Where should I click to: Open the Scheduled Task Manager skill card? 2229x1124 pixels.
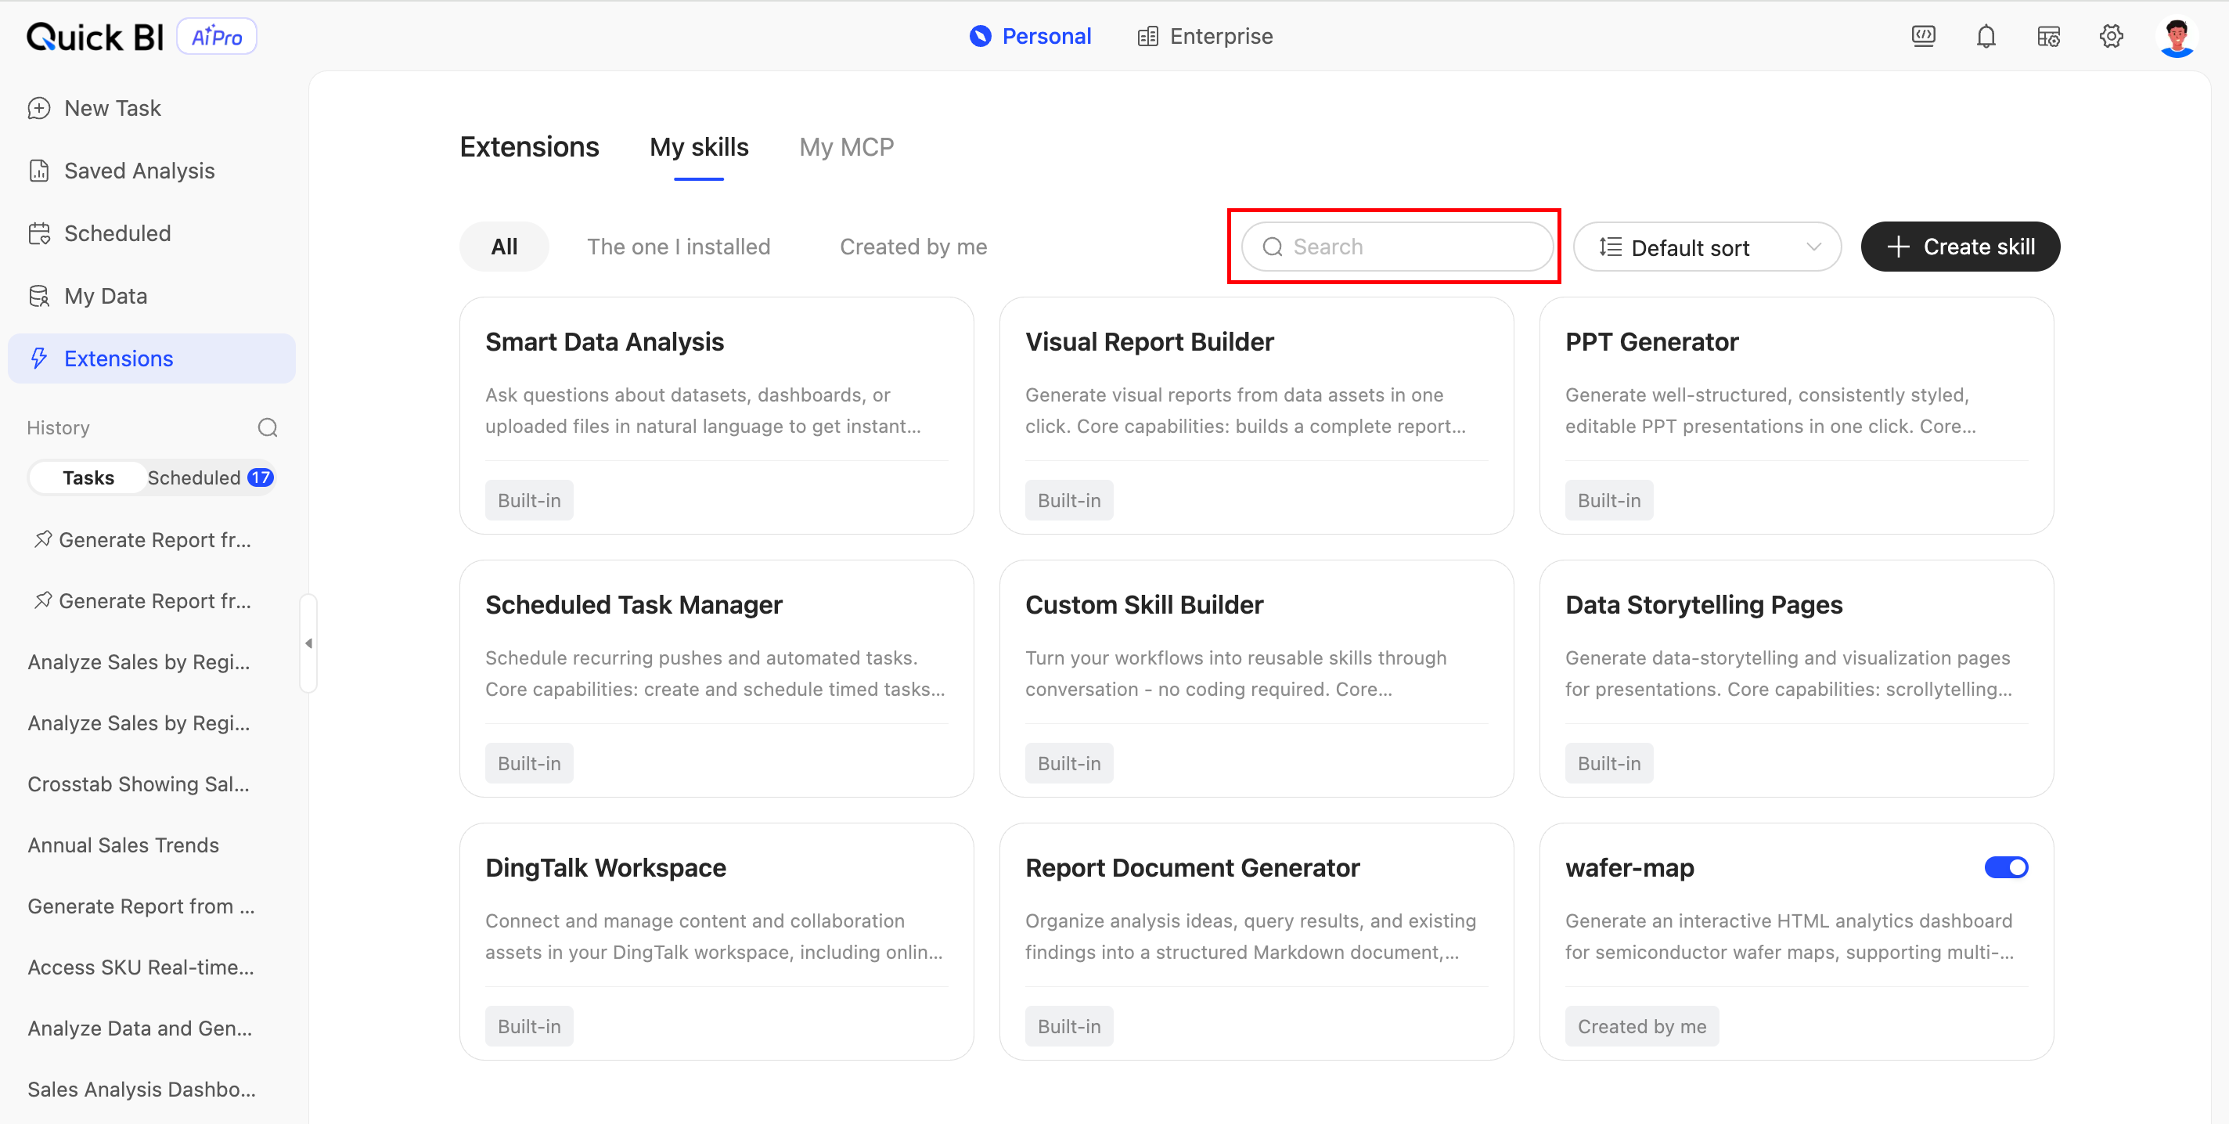[716, 679]
